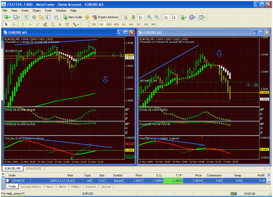Open the View menu
273x197 pixels.
14,10
